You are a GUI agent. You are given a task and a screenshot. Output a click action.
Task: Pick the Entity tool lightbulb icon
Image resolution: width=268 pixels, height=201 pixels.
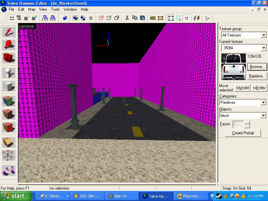point(9,73)
